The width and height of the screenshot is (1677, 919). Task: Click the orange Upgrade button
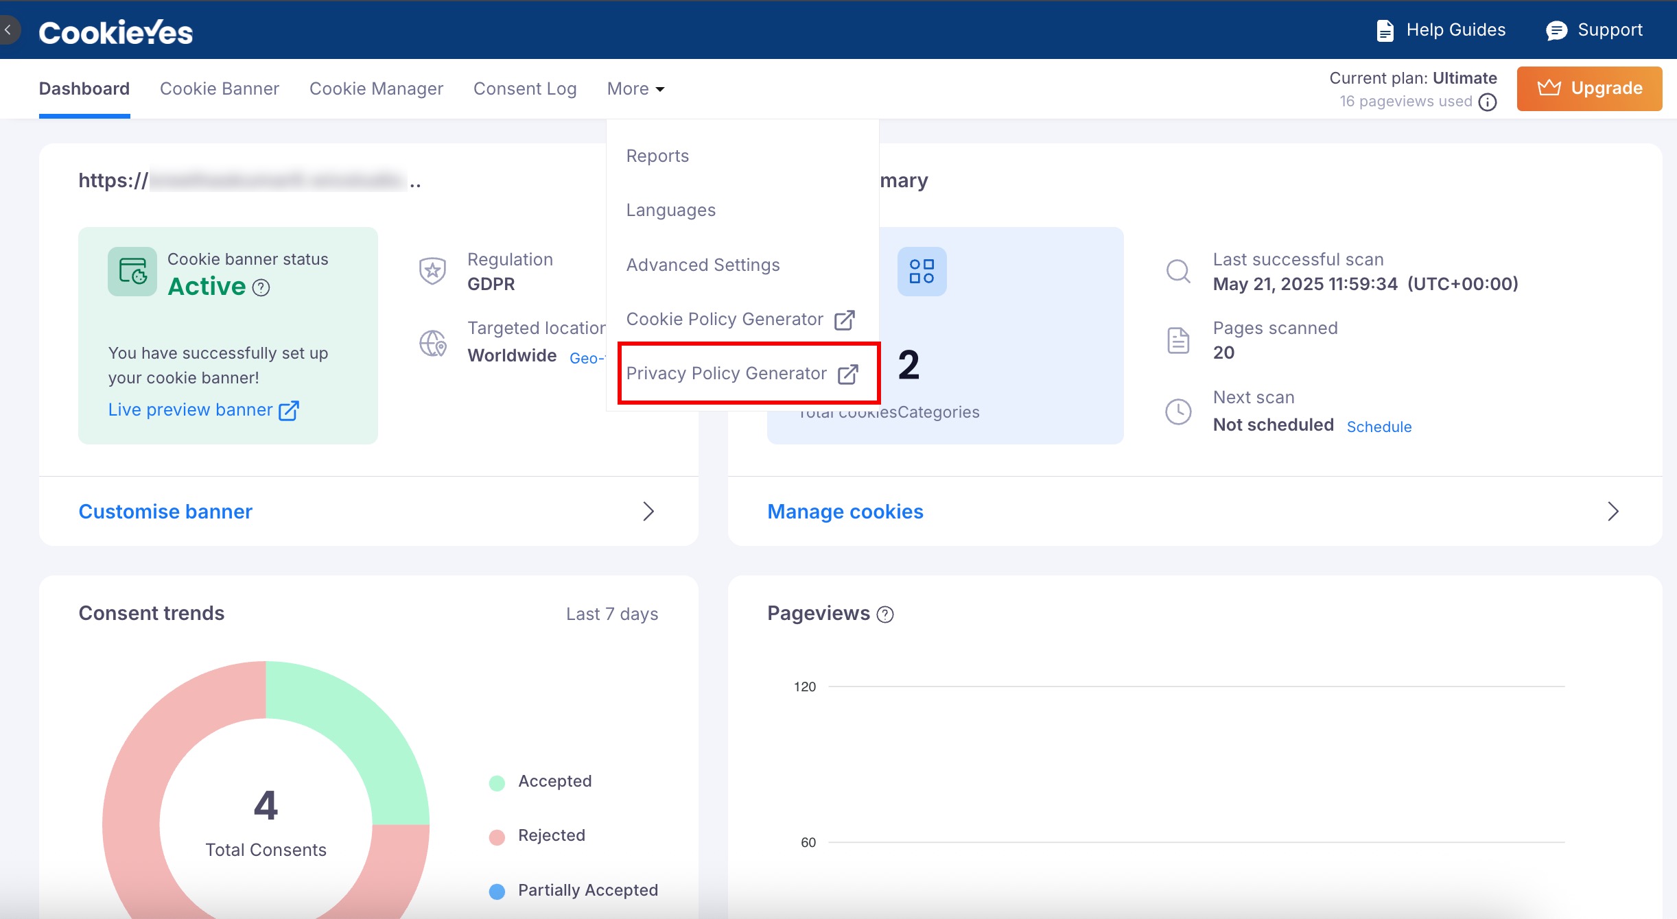[x=1589, y=88]
